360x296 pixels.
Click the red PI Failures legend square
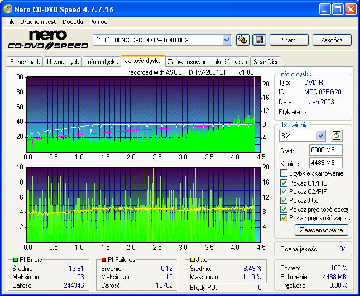pos(104,260)
